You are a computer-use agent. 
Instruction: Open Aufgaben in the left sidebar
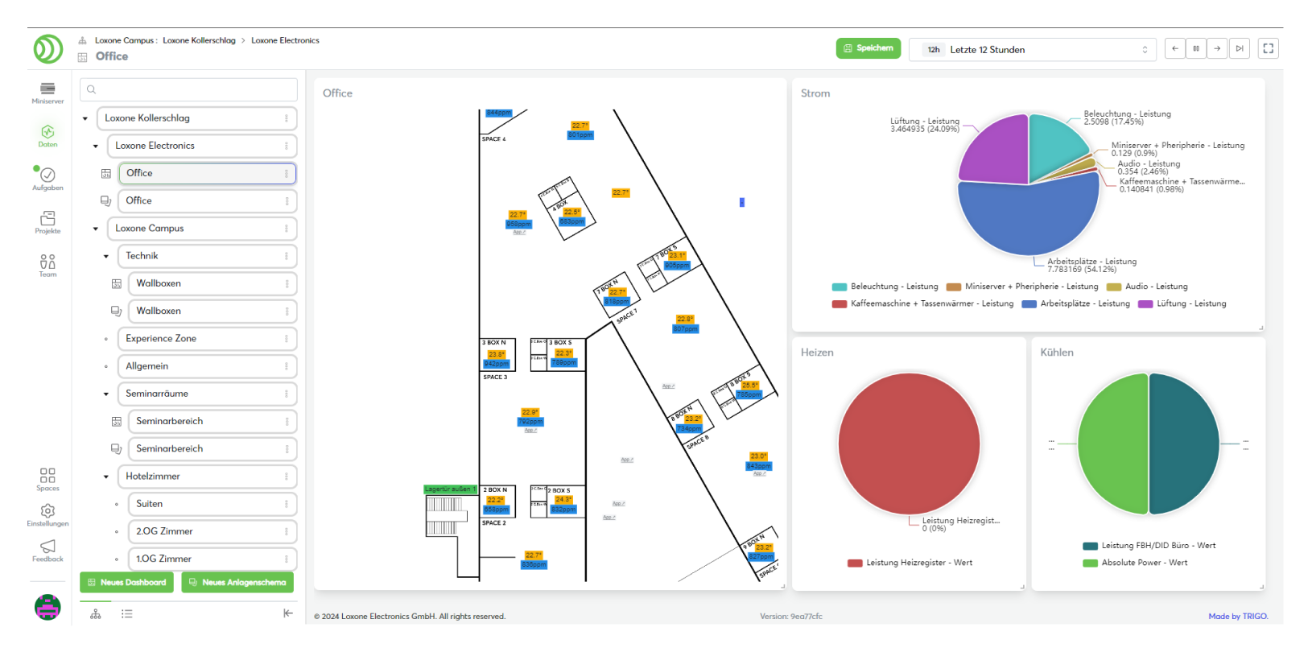coord(47,179)
